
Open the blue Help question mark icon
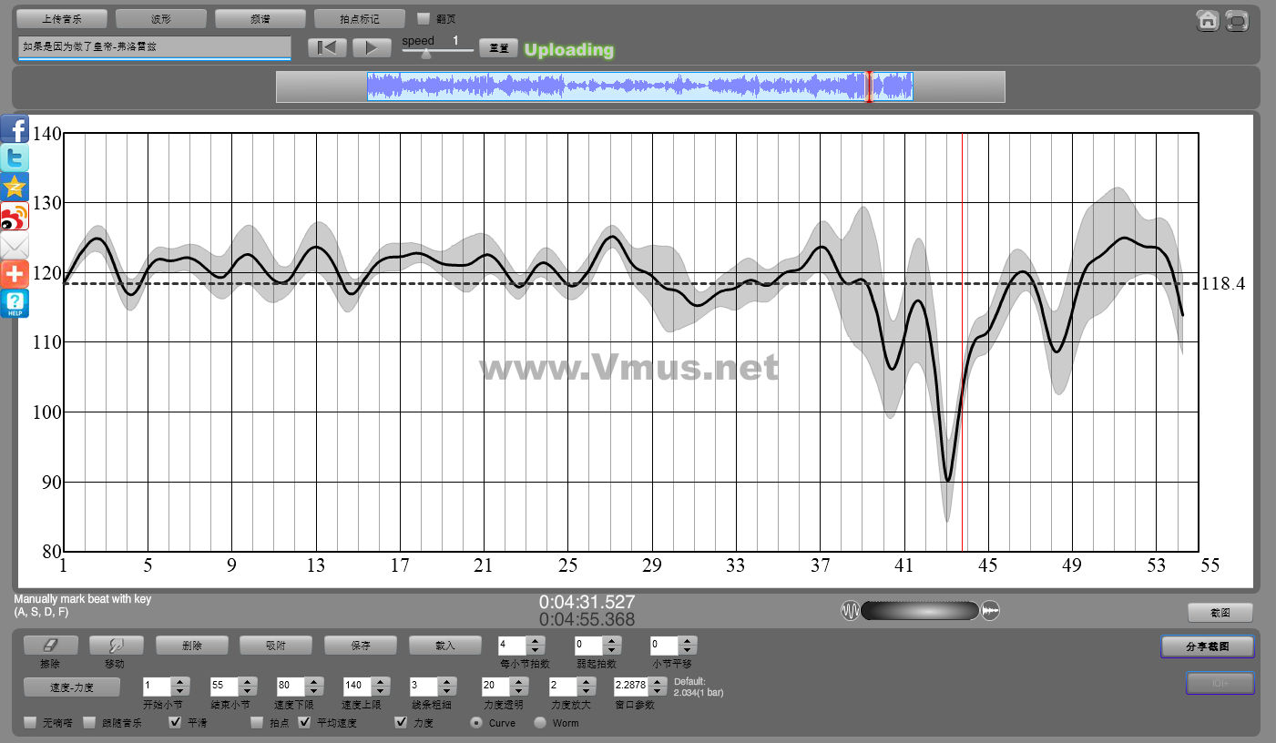[x=15, y=303]
